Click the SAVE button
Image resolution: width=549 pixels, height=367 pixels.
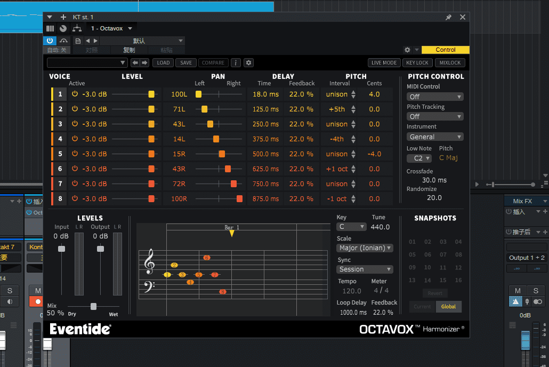coord(186,63)
